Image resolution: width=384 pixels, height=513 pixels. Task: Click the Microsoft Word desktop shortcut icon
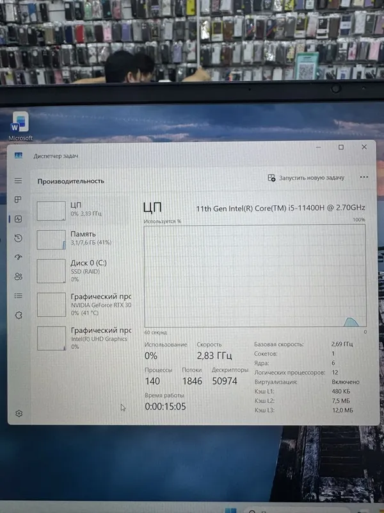(x=20, y=126)
